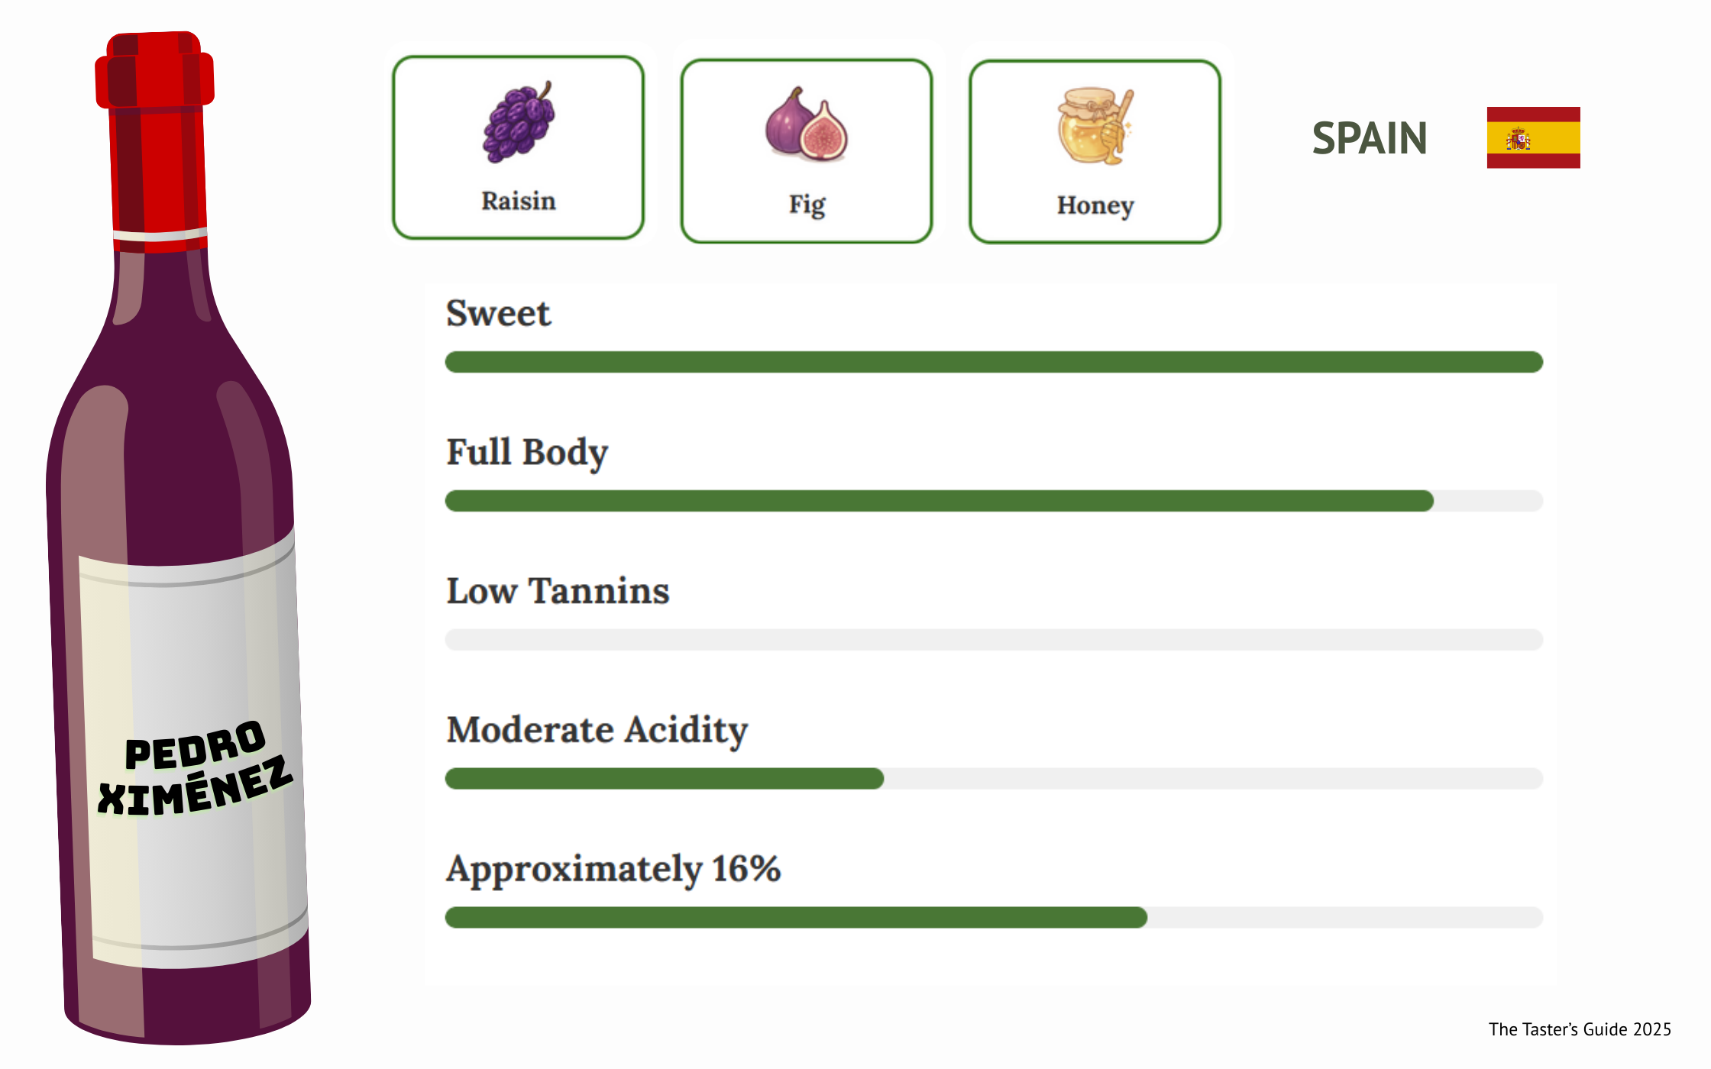Click the fig fruit icon
1711x1069 pixels.
click(x=807, y=124)
